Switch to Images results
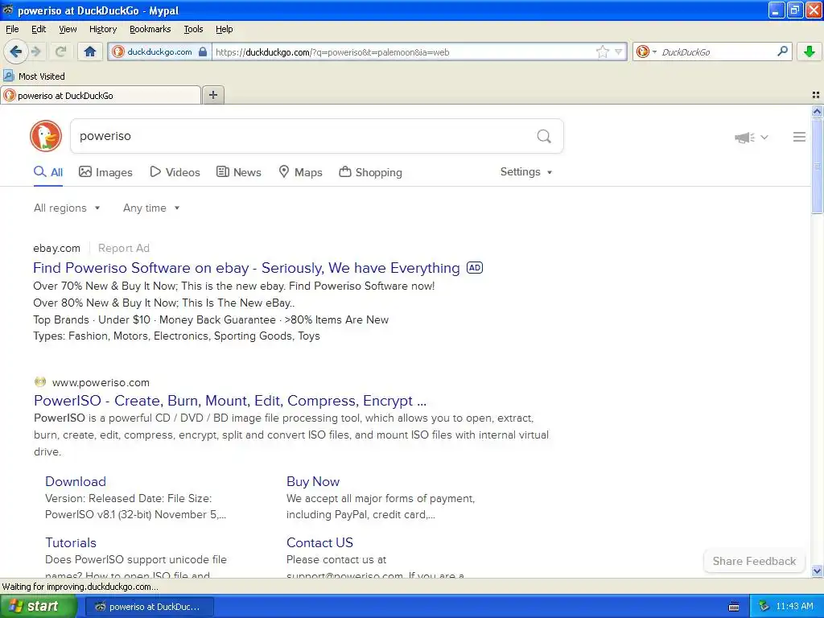The width and height of the screenshot is (824, 618). click(105, 172)
